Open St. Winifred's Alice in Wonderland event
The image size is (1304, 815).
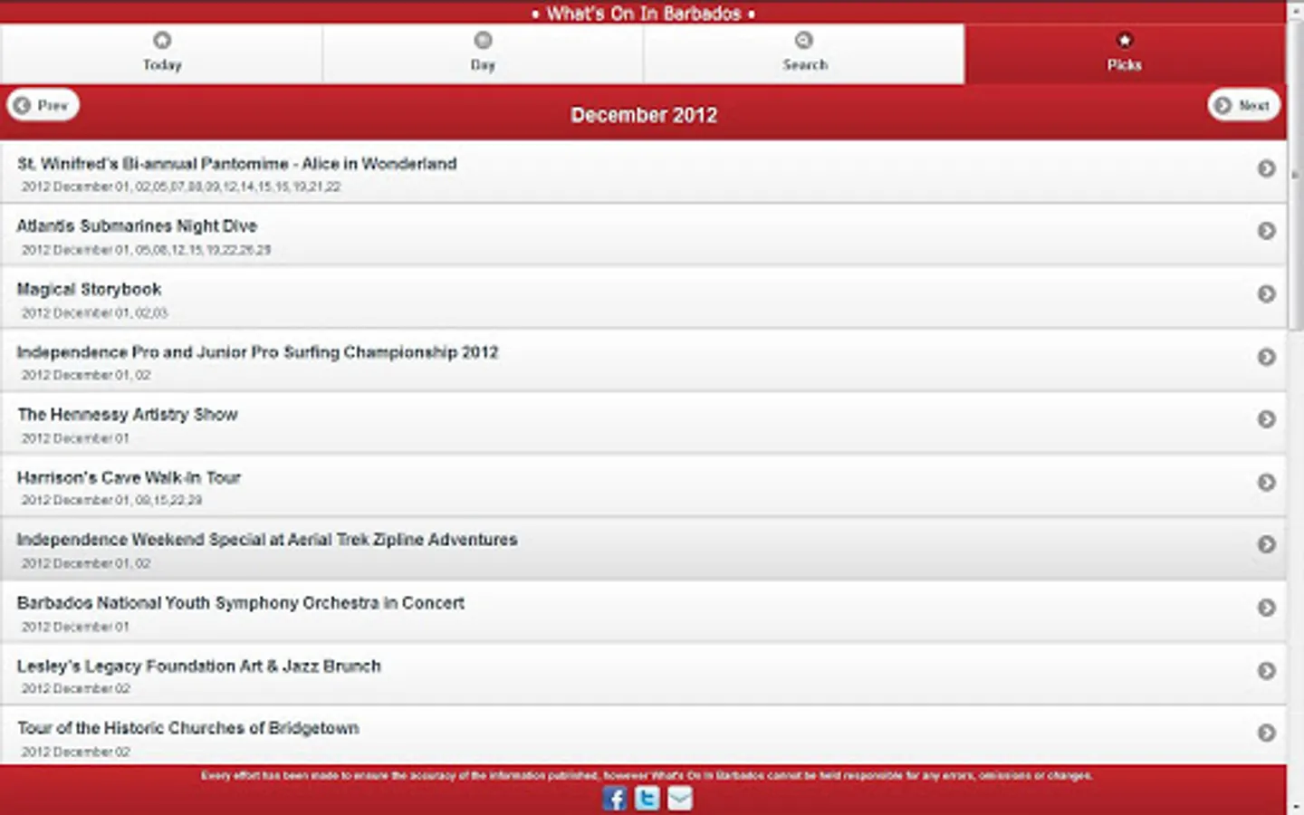point(643,172)
